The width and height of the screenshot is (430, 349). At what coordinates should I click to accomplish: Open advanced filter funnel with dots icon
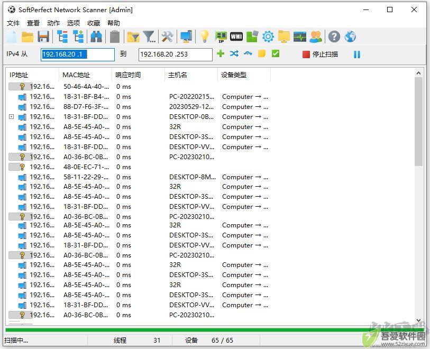click(150, 36)
